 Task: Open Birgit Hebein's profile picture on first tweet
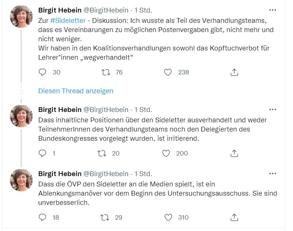click(21, 17)
